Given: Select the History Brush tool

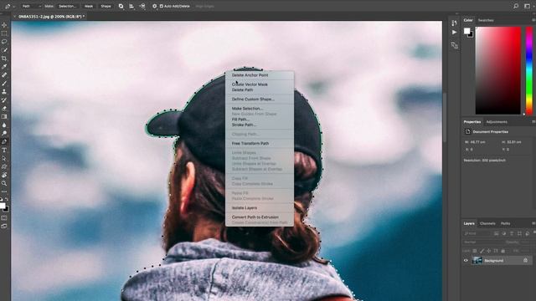Looking at the screenshot, I should (x=4, y=100).
